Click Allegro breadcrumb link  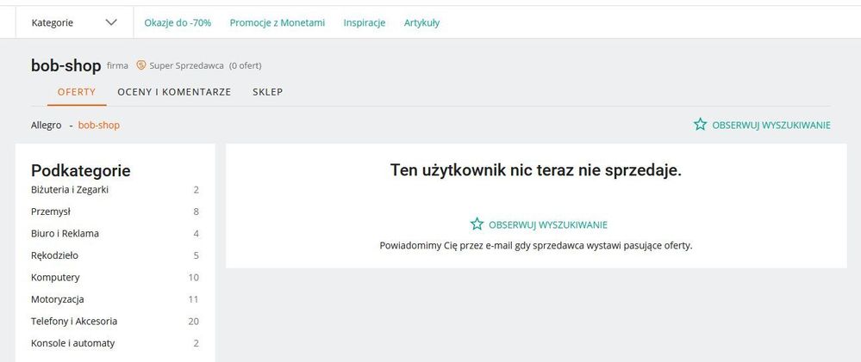tap(47, 126)
